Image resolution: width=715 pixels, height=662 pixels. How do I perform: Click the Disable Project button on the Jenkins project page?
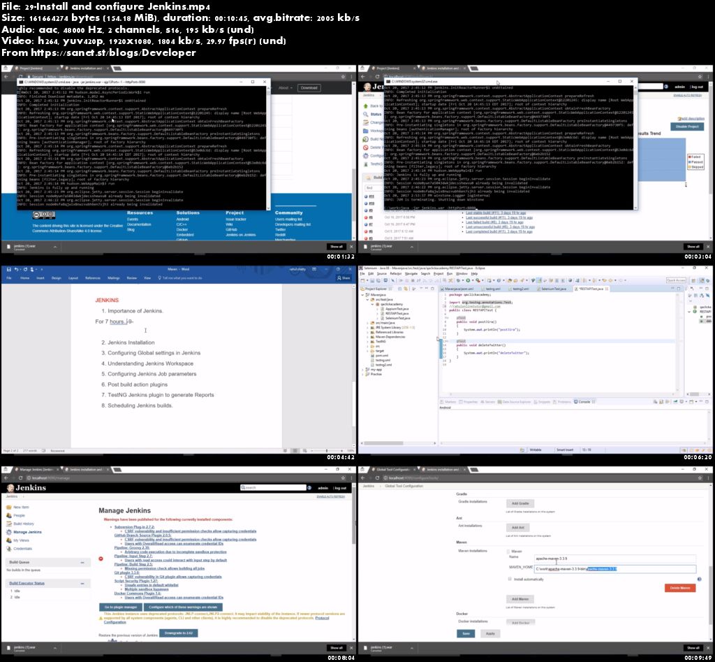click(687, 127)
